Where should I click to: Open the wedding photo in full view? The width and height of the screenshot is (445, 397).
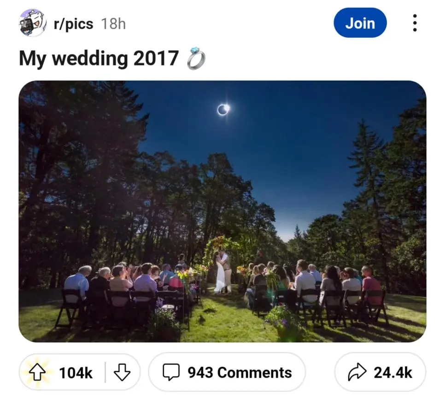pos(222,184)
